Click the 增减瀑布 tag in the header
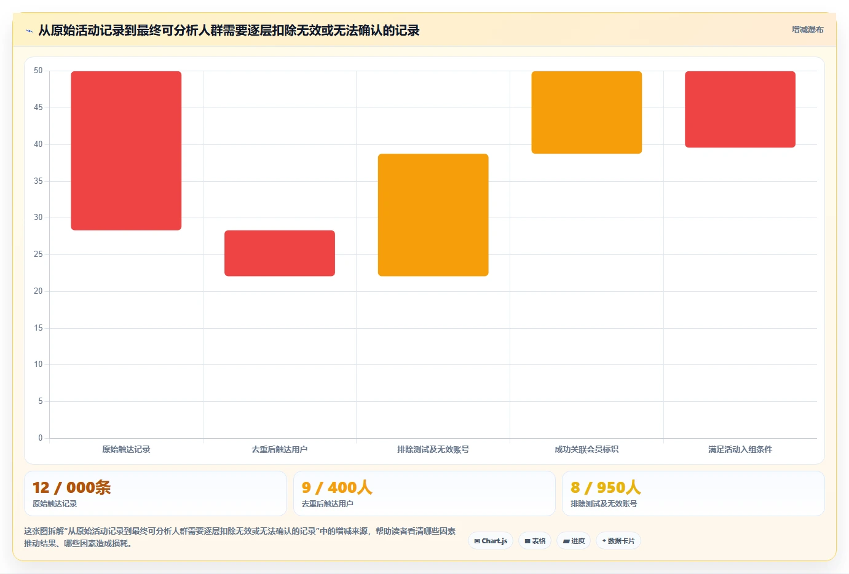 coord(807,29)
